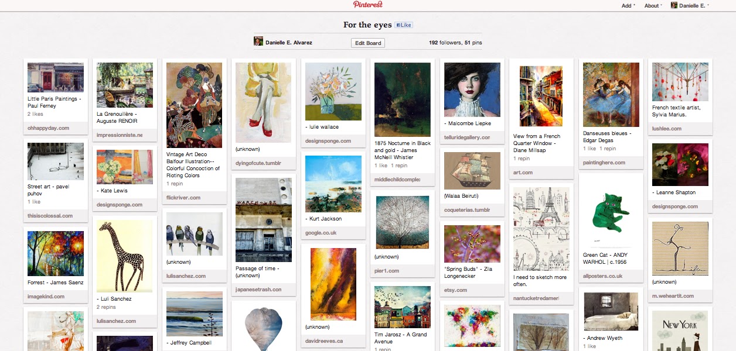
Task: Open red shoes painting pin
Action: 263,102
